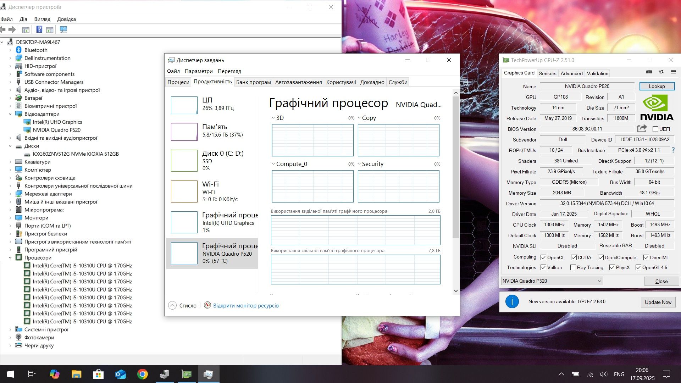This screenshot has width=681, height=383.
Task: Open Параметри menu in Task Manager
Action: [x=199, y=71]
